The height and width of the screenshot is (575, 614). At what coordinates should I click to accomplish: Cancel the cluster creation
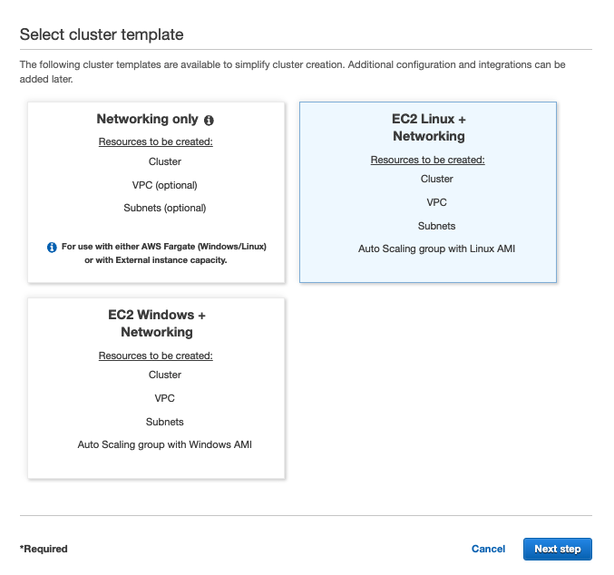pyautogui.click(x=488, y=549)
